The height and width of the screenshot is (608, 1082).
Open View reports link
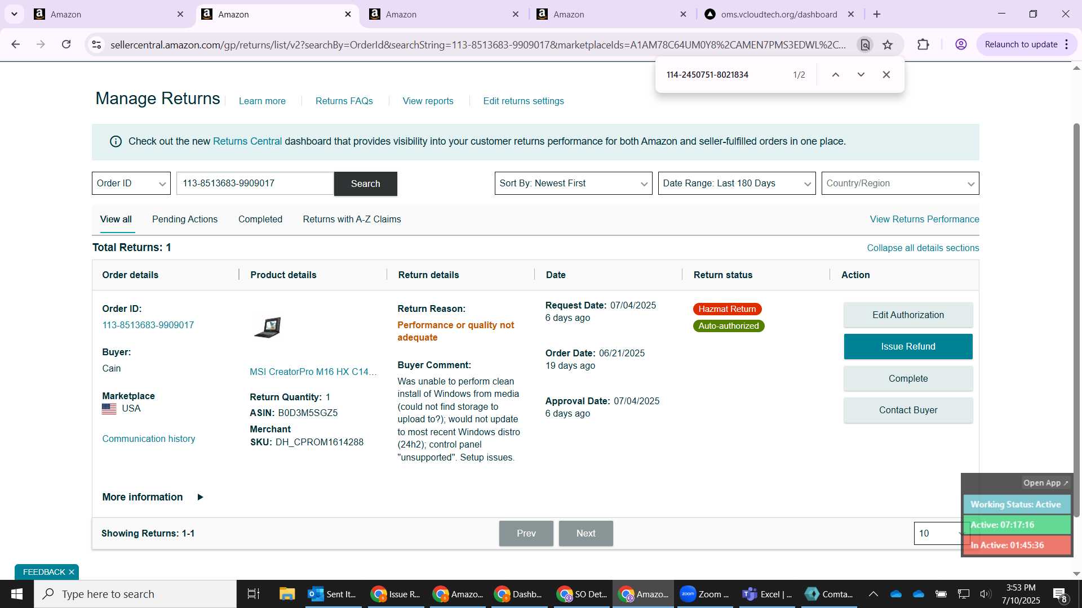428,101
